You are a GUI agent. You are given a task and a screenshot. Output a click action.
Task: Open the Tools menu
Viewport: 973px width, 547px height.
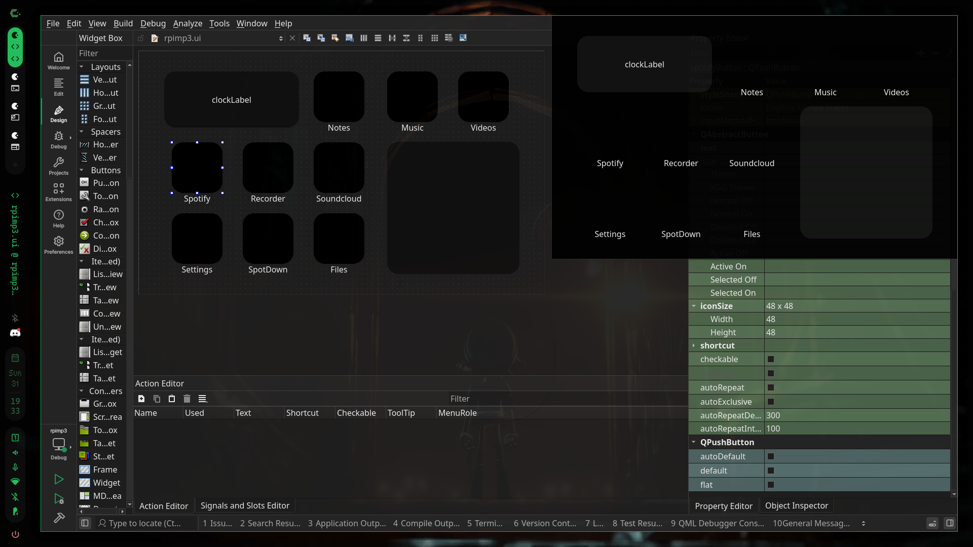point(219,23)
